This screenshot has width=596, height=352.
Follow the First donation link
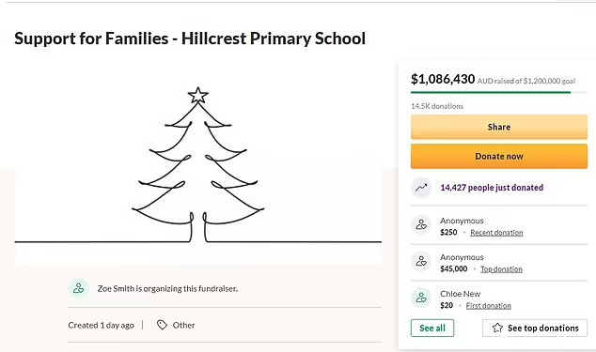coord(489,305)
